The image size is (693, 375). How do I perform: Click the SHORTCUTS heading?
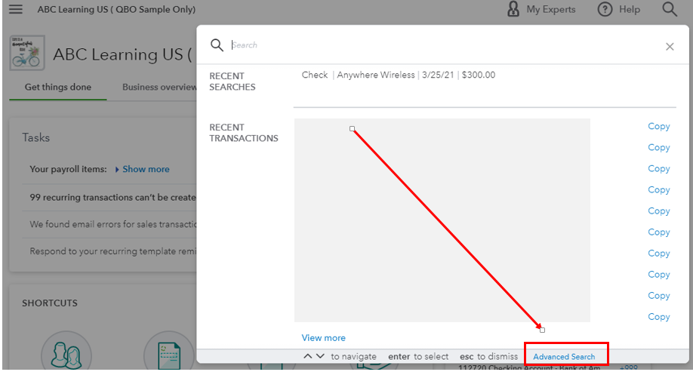point(50,303)
